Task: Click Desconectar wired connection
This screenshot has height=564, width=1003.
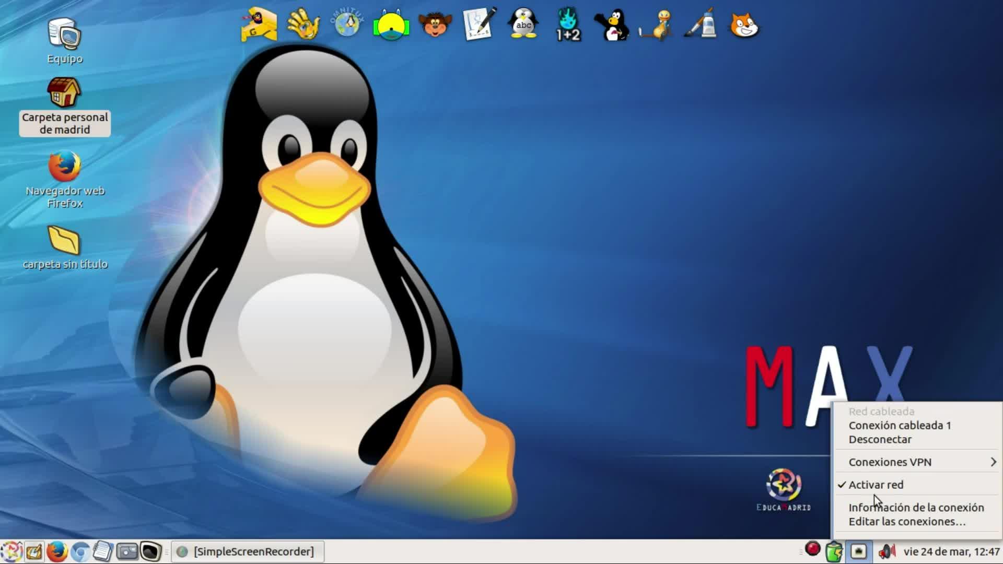Action: [x=880, y=440]
